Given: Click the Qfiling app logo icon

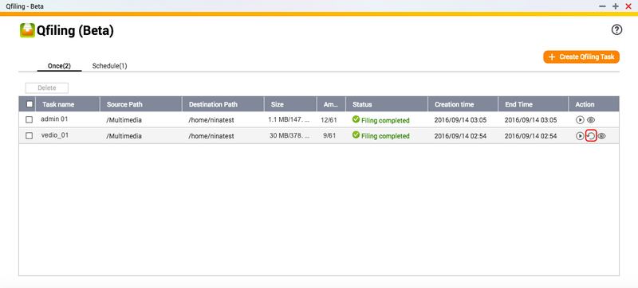Looking at the screenshot, I should [x=27, y=31].
